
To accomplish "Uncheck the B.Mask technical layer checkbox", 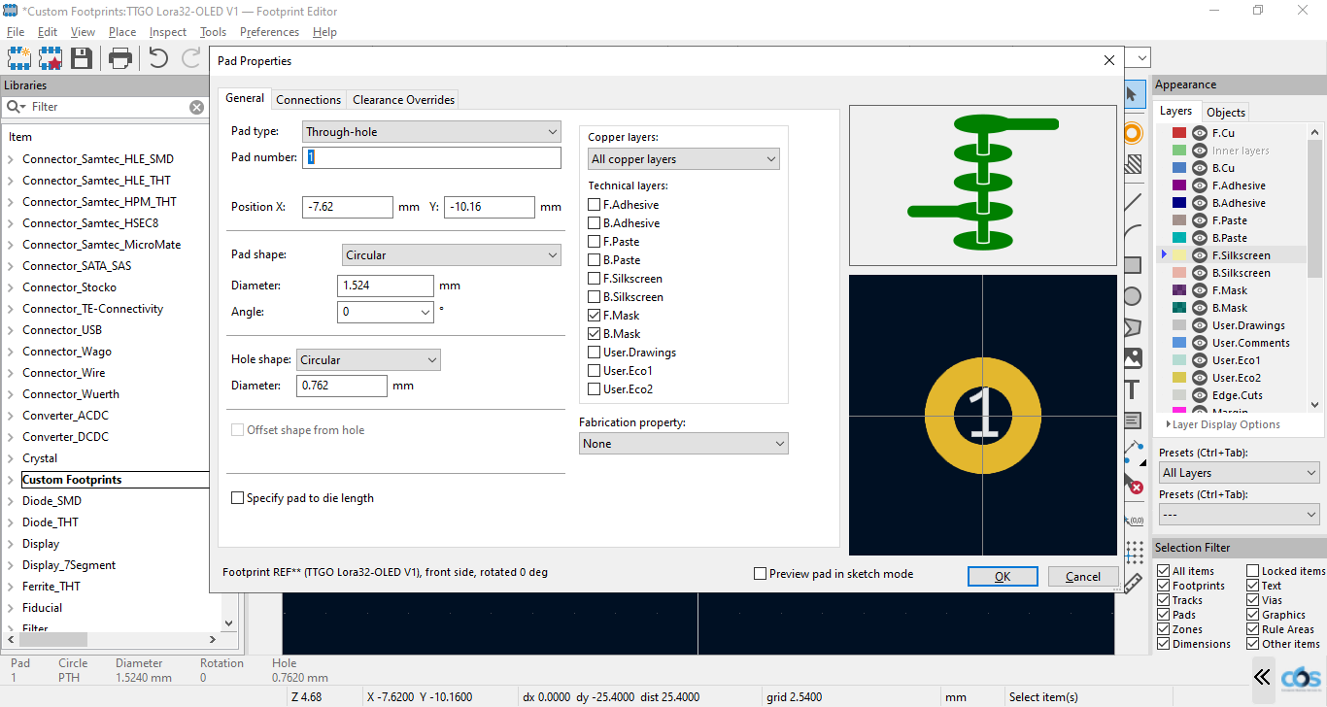I will pos(595,334).
